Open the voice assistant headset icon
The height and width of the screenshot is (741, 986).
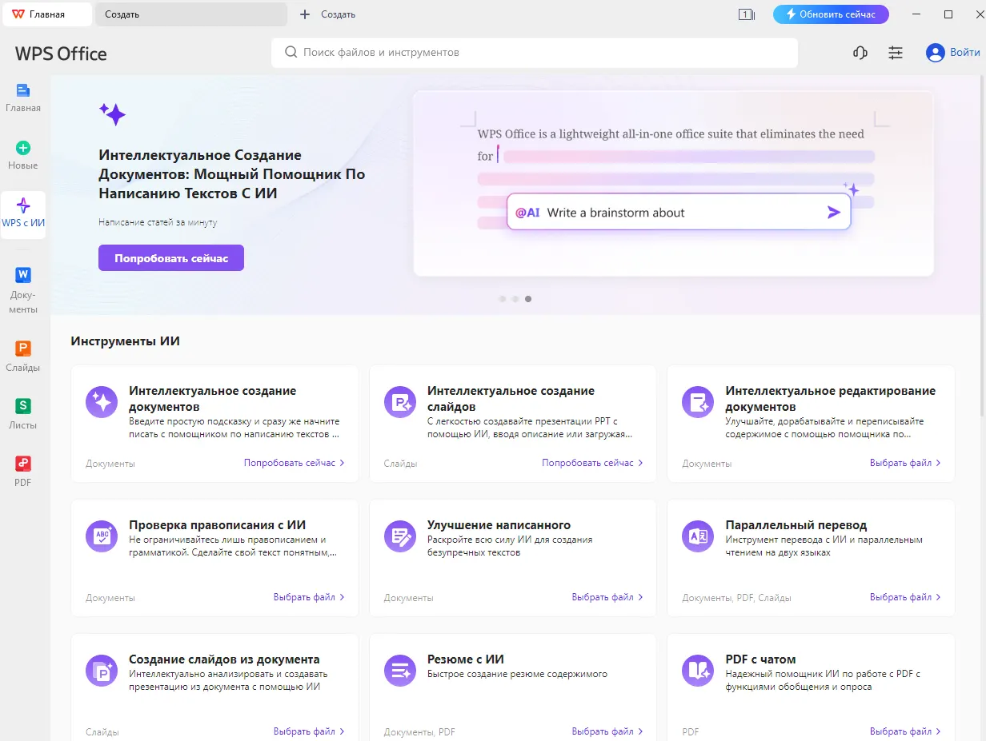[859, 52]
